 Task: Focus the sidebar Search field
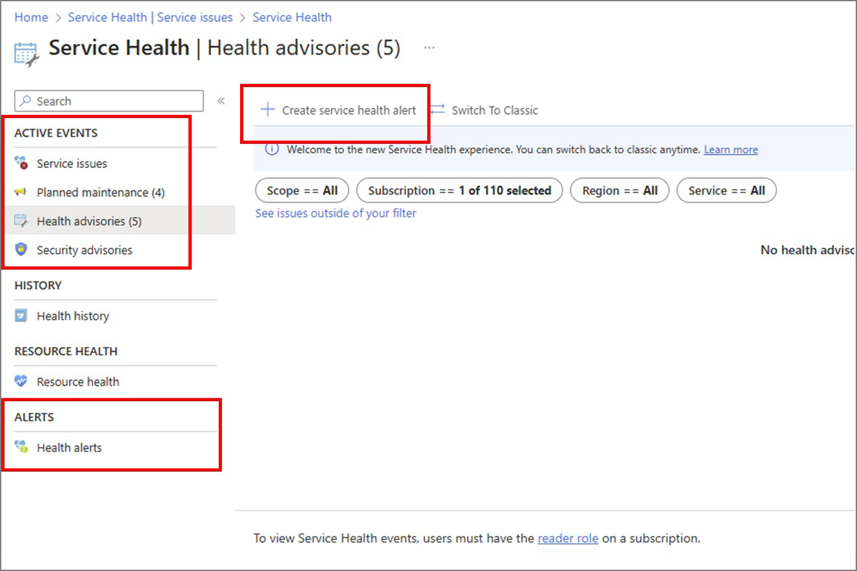pyautogui.click(x=109, y=101)
